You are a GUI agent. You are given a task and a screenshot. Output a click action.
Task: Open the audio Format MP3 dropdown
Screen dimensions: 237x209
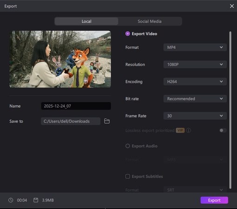195,159
